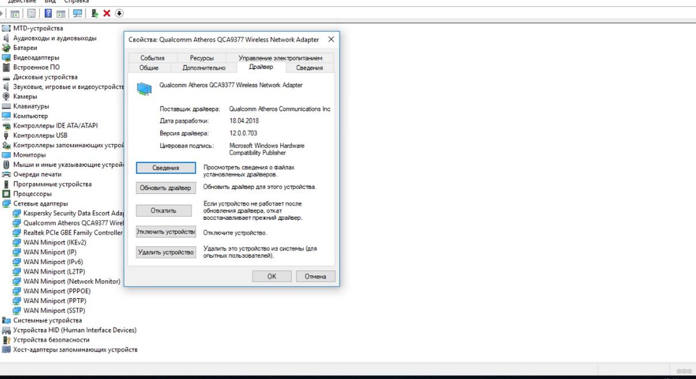
Task: Click the network adapter icon in properties dialog
Action: 145,88
